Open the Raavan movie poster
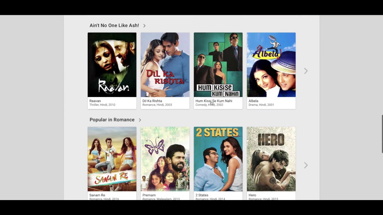Screen dimensions: 383x215 tap(112, 65)
